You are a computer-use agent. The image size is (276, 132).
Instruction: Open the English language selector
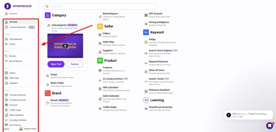pos(6,129)
